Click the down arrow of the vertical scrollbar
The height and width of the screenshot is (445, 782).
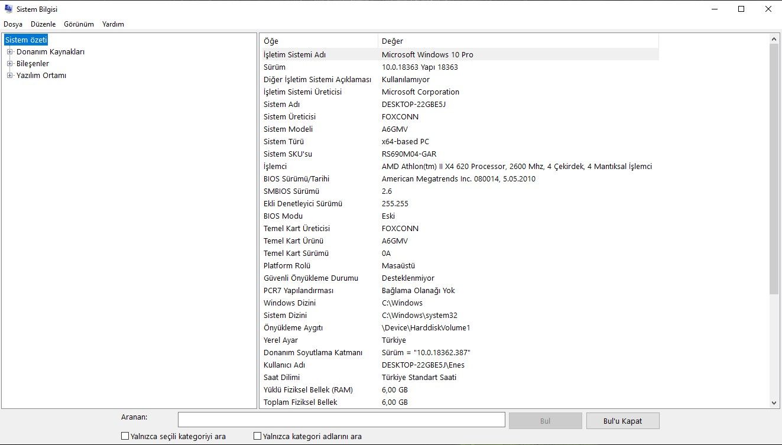[x=774, y=402]
